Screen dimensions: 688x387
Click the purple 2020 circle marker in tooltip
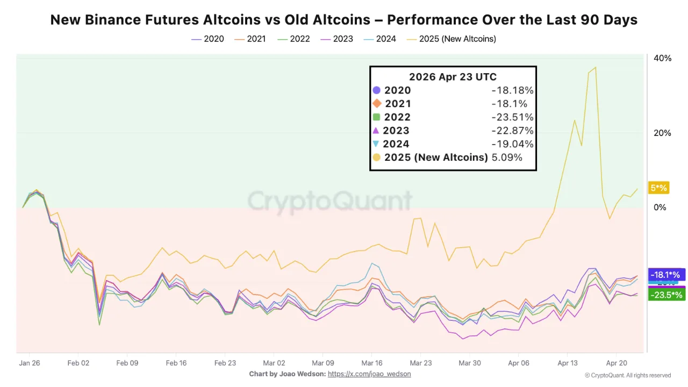376,90
